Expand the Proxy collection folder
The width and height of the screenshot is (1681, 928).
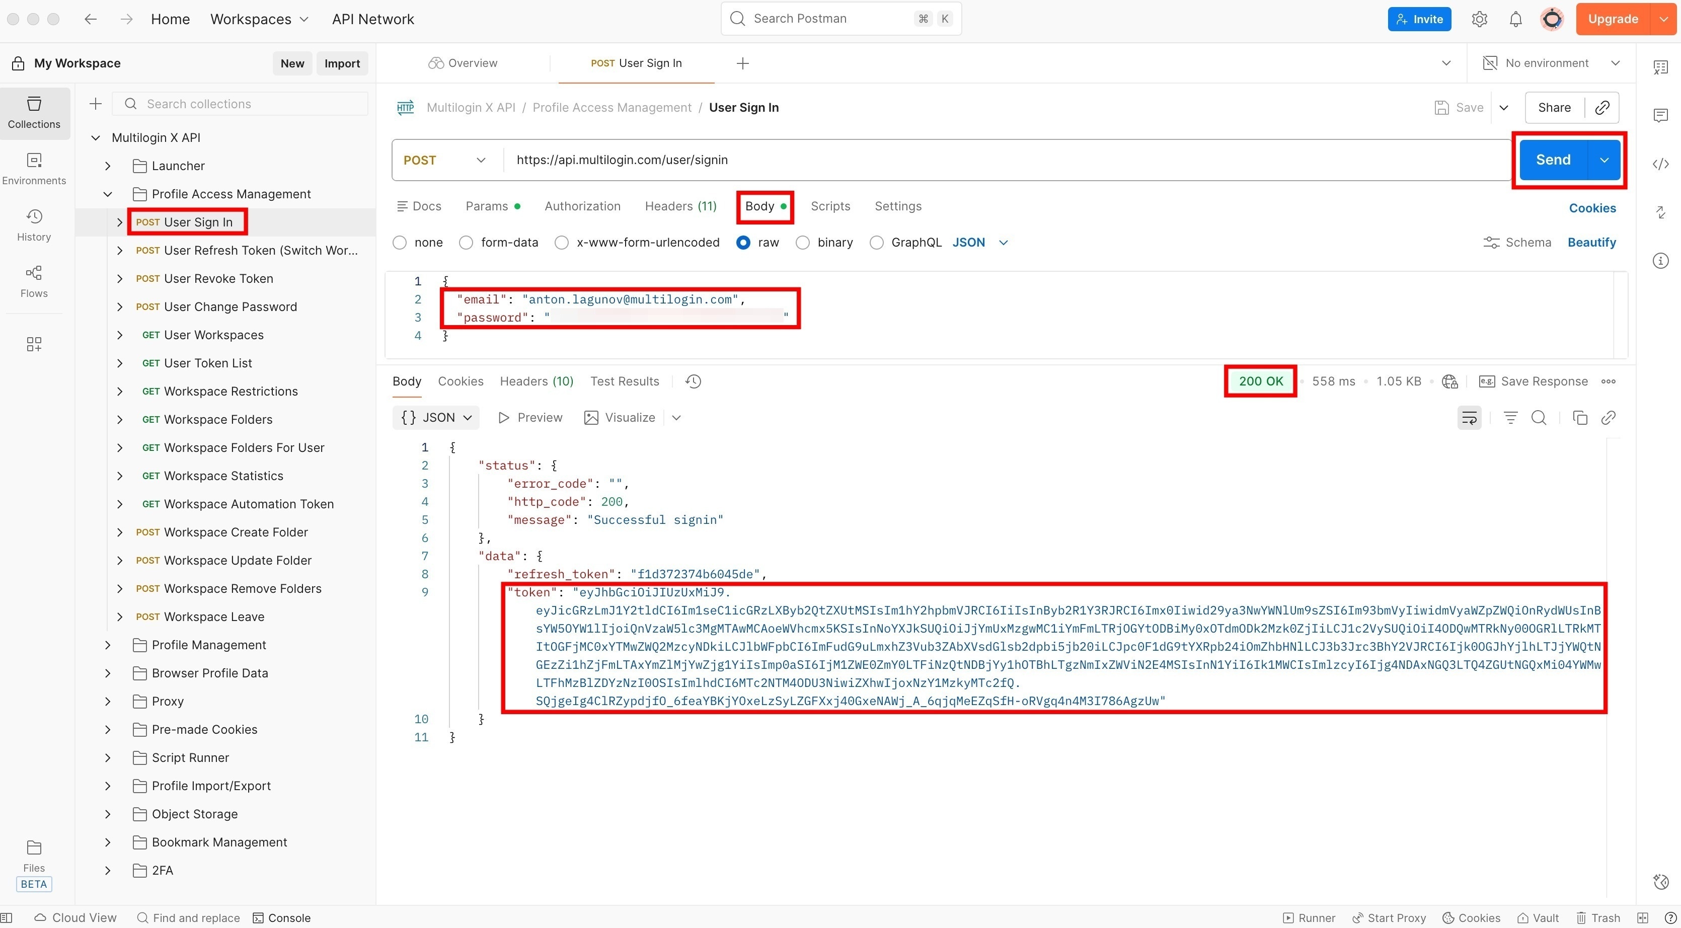(x=108, y=701)
